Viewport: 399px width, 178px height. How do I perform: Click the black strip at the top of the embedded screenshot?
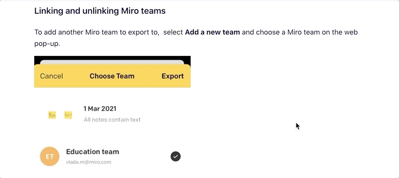coord(112,58)
